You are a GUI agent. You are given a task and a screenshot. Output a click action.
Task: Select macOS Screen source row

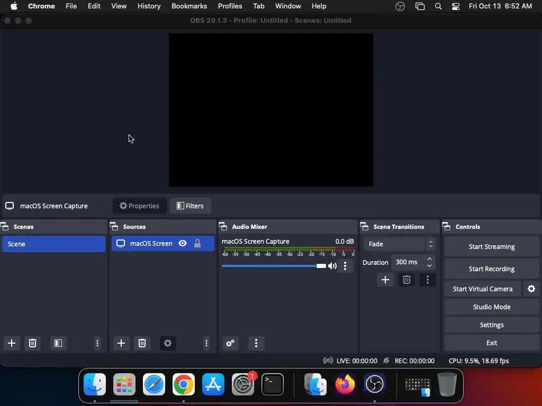pyautogui.click(x=163, y=243)
